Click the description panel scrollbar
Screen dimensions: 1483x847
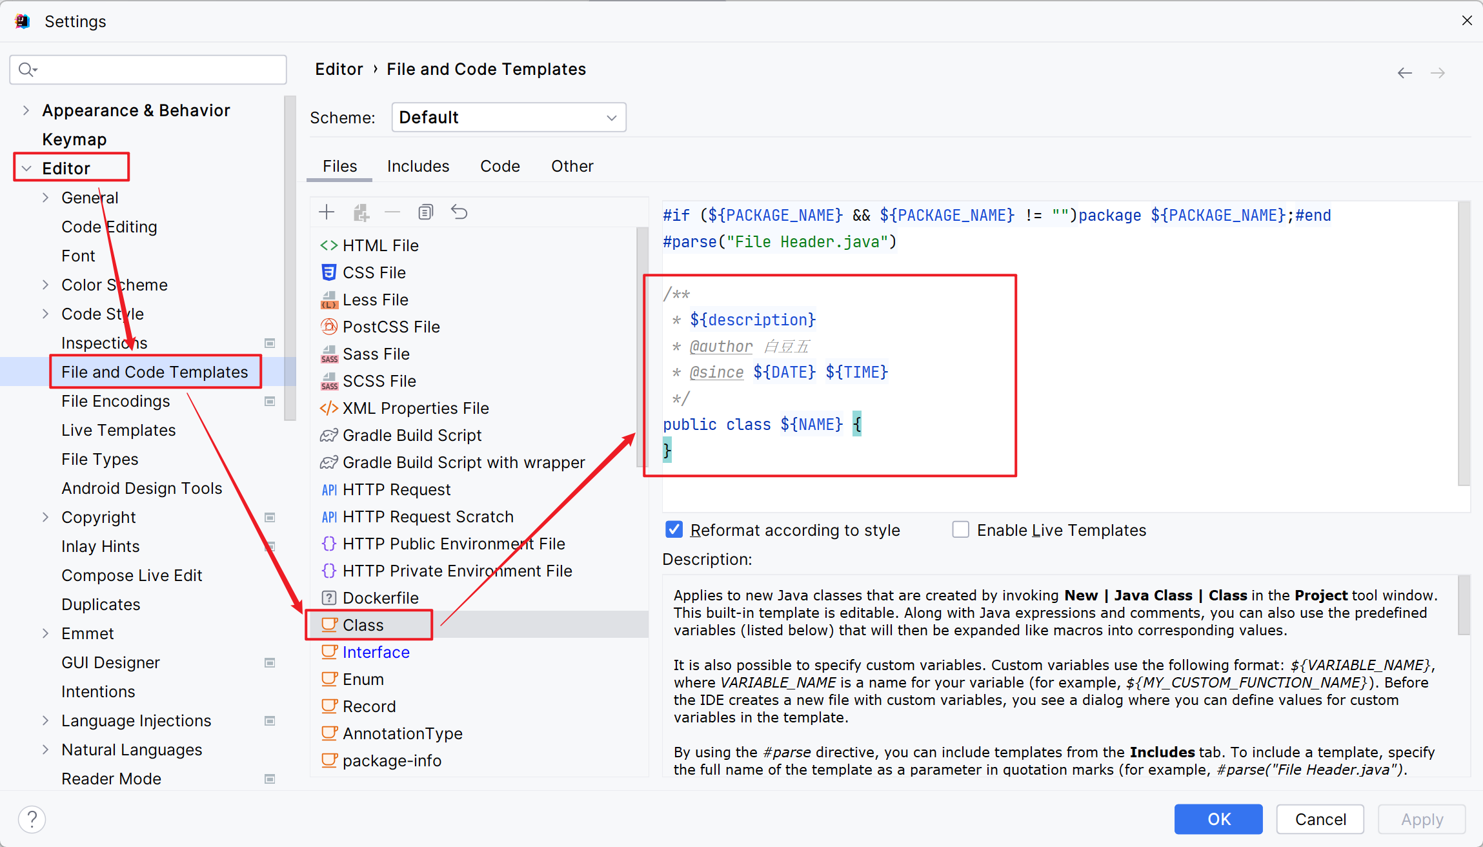pos(1464,605)
